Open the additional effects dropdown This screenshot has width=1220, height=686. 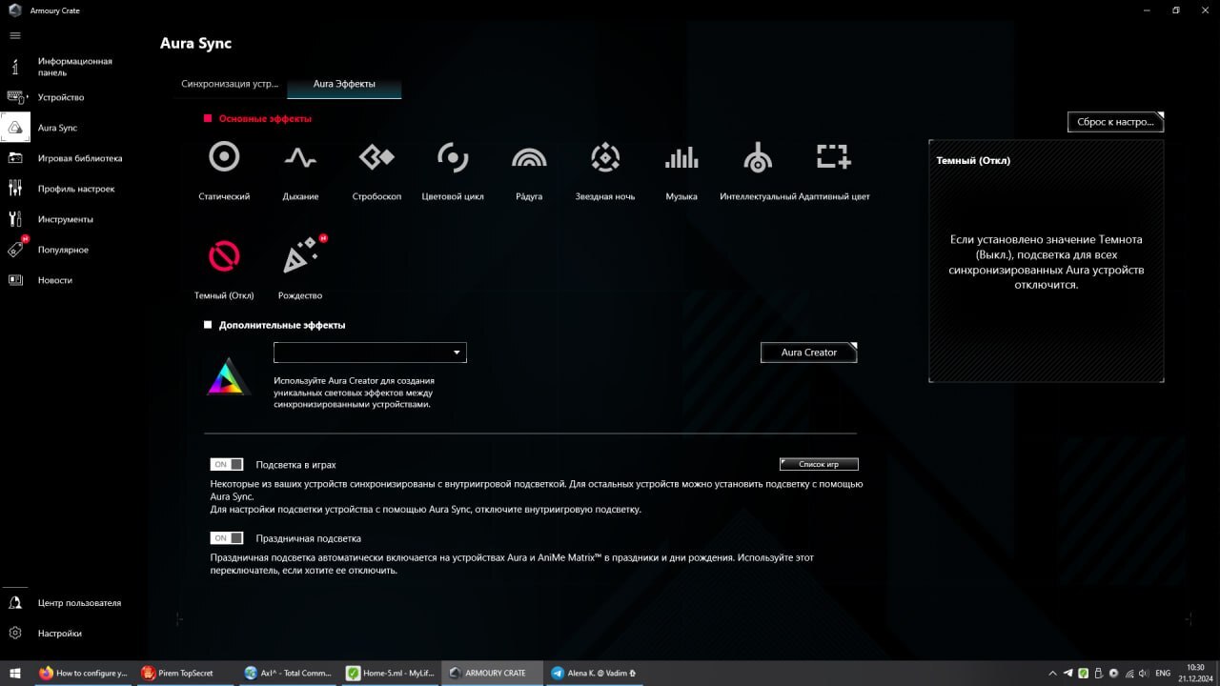[x=370, y=353]
